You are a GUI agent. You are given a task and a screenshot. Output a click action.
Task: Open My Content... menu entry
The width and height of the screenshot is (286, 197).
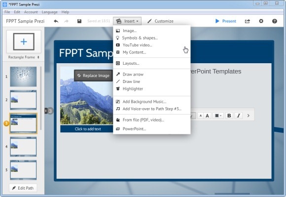(x=152, y=52)
